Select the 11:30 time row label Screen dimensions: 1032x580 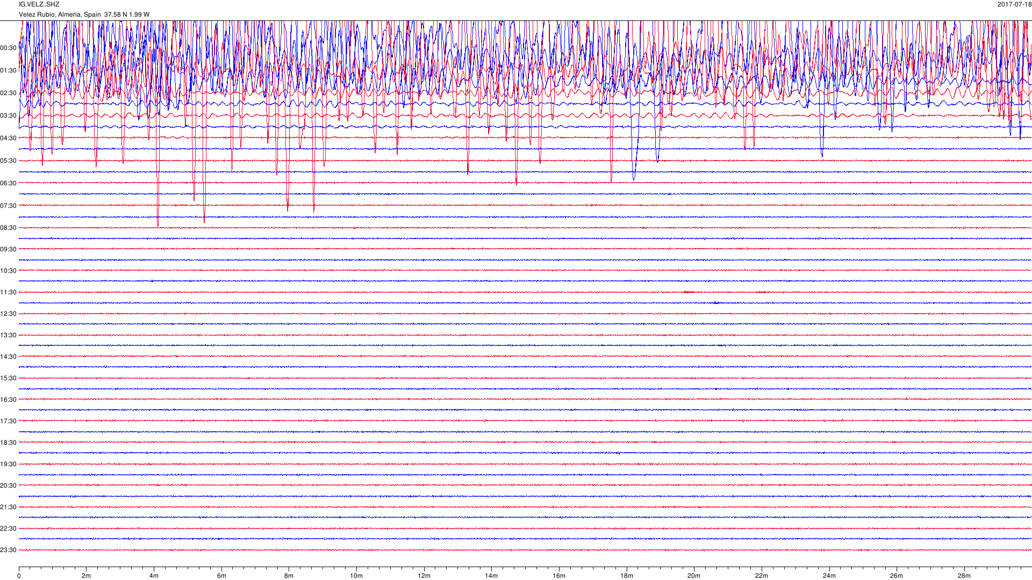pyautogui.click(x=9, y=292)
